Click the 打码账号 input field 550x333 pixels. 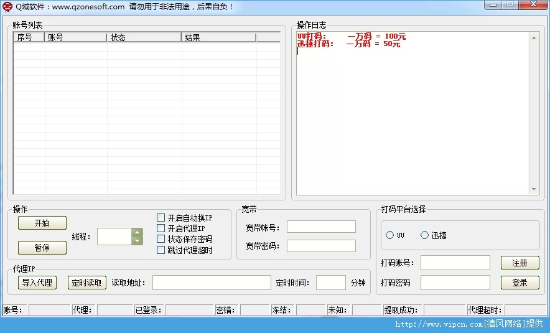pyautogui.click(x=455, y=263)
